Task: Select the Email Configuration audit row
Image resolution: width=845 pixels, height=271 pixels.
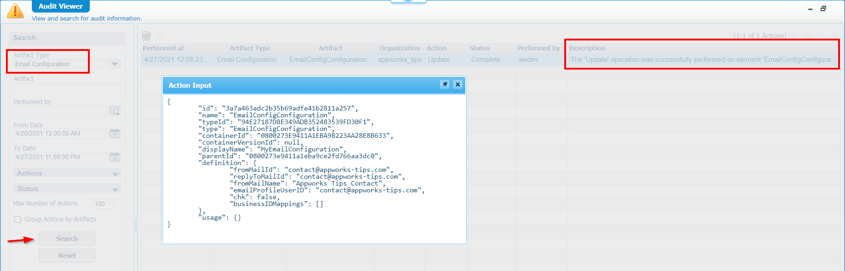Action: click(246, 60)
